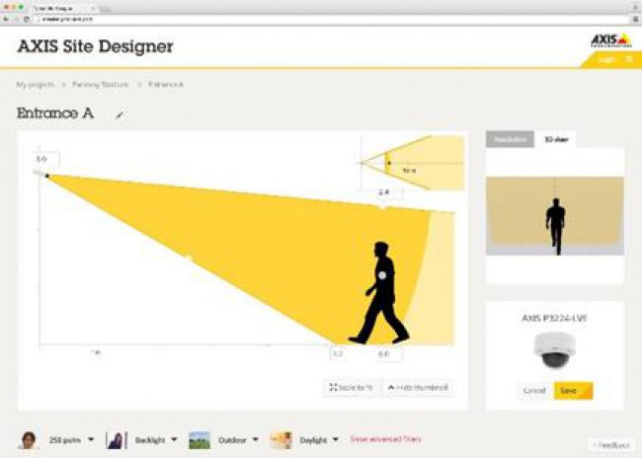Click the Scale to fit button

[x=351, y=388]
